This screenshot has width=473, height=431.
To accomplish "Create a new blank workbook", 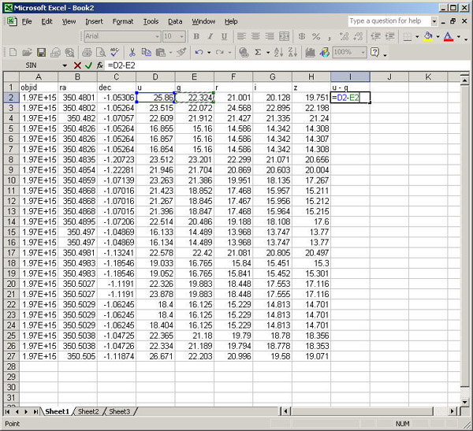I will point(13,53).
